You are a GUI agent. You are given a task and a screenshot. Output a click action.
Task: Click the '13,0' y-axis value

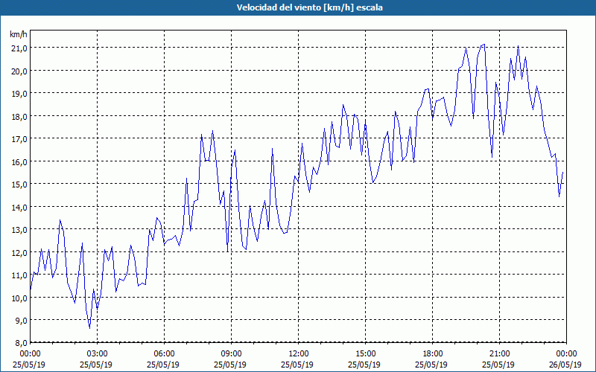[x=20, y=230]
